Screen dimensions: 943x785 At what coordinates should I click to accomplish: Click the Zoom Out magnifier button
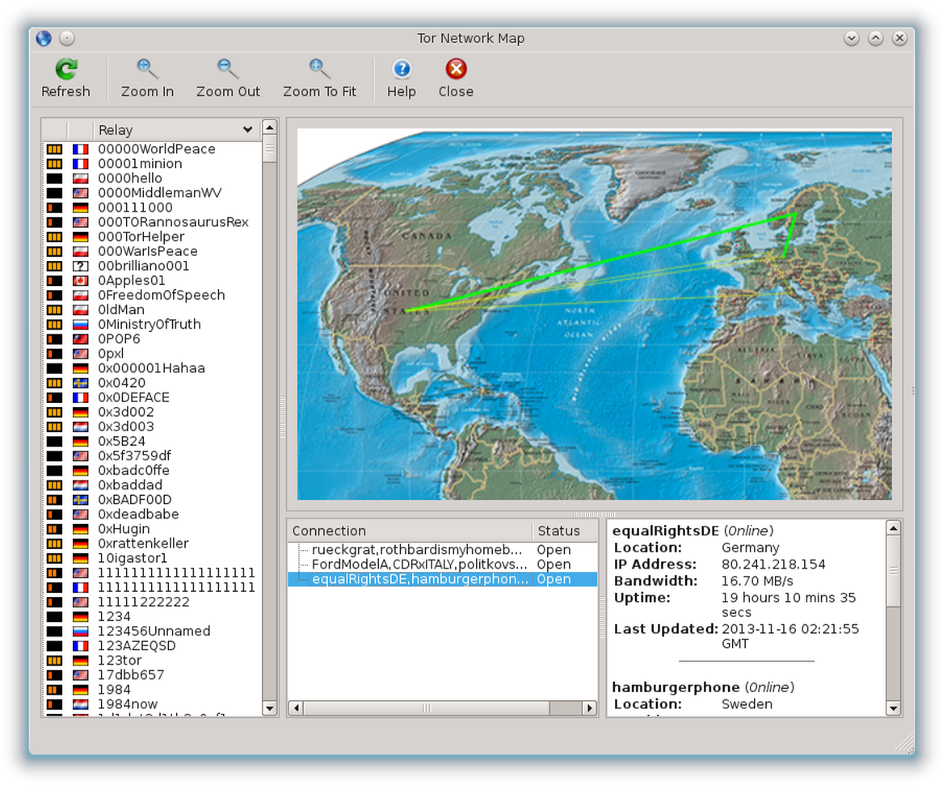[x=228, y=78]
